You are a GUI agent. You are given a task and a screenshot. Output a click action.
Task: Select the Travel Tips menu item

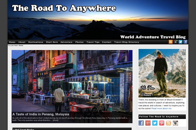[x=93, y=42]
